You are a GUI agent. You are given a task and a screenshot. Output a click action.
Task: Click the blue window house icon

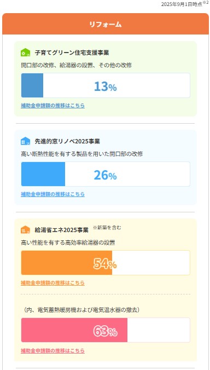26,141
